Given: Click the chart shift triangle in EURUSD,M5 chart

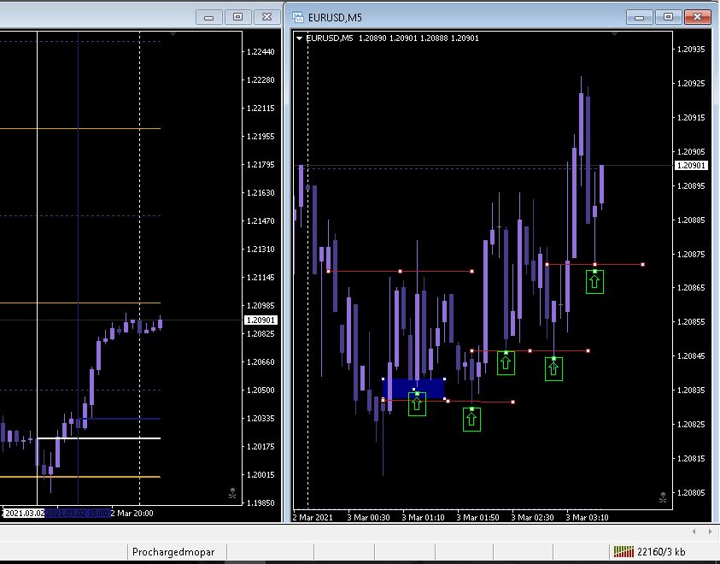Looking at the screenshot, I should click(614, 34).
